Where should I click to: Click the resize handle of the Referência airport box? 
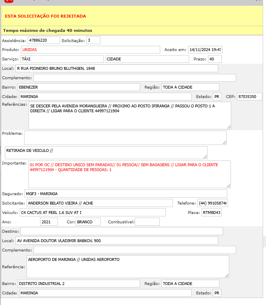227,276
